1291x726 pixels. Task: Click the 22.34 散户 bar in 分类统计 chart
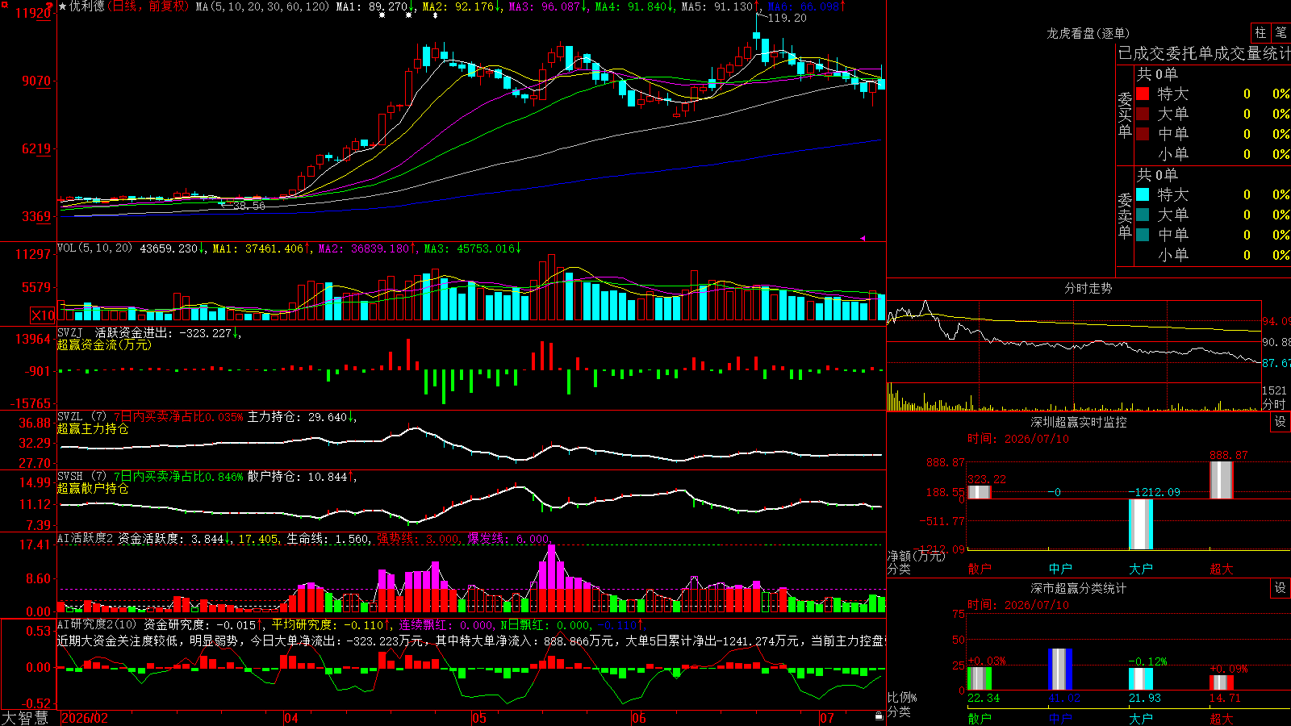[x=980, y=679]
